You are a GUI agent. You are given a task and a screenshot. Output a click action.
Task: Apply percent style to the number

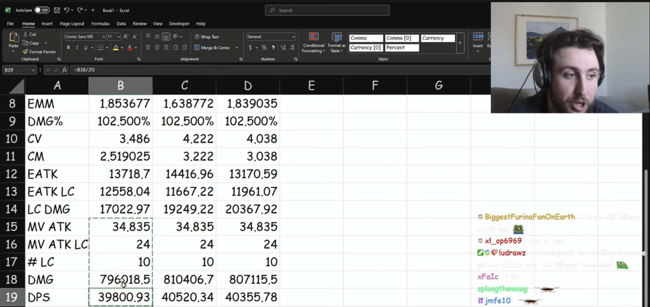[x=264, y=47]
